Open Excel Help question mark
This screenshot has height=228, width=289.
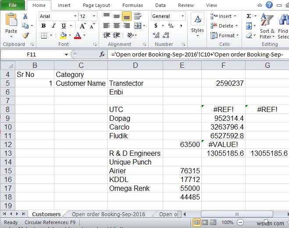click(269, 5)
